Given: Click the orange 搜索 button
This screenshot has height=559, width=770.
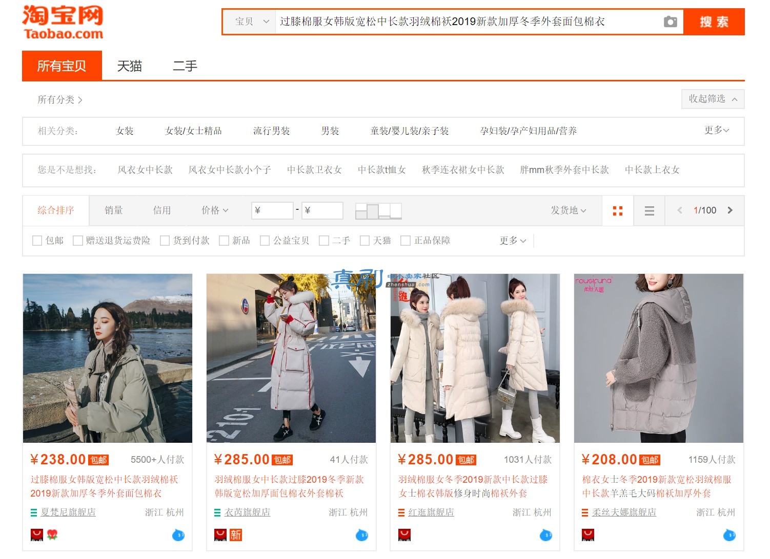Looking at the screenshot, I should pos(714,21).
